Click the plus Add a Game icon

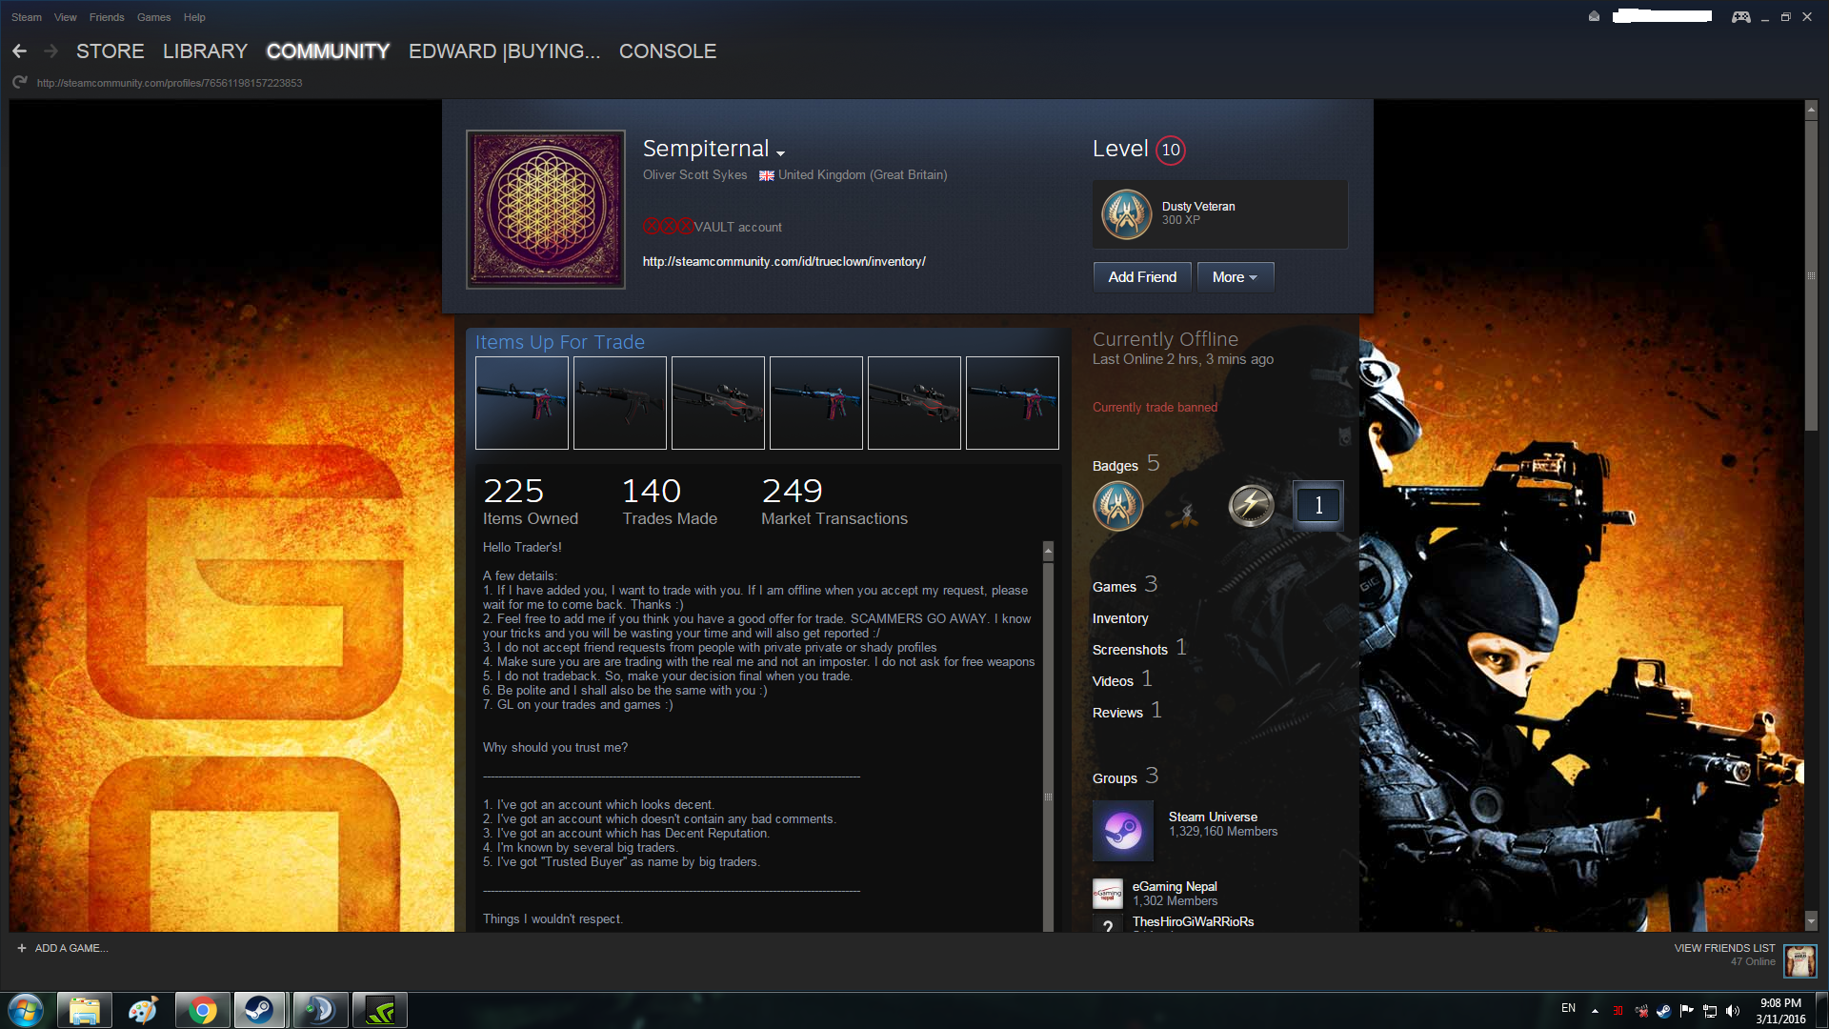pos(22,948)
